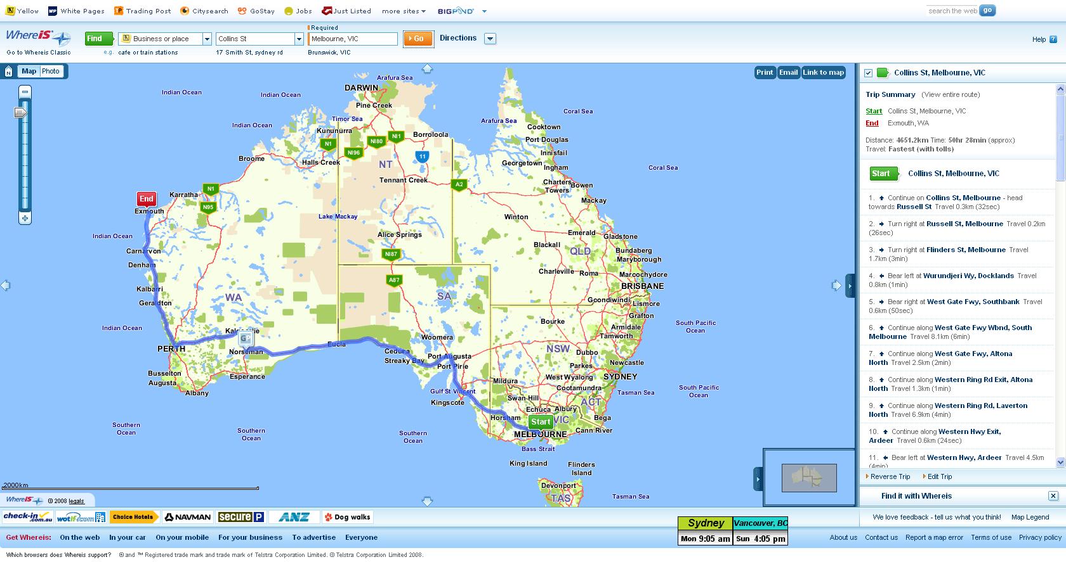This screenshot has height=562, width=1066.
Task: Click the NI80 highway shield marker
Action: click(x=377, y=142)
